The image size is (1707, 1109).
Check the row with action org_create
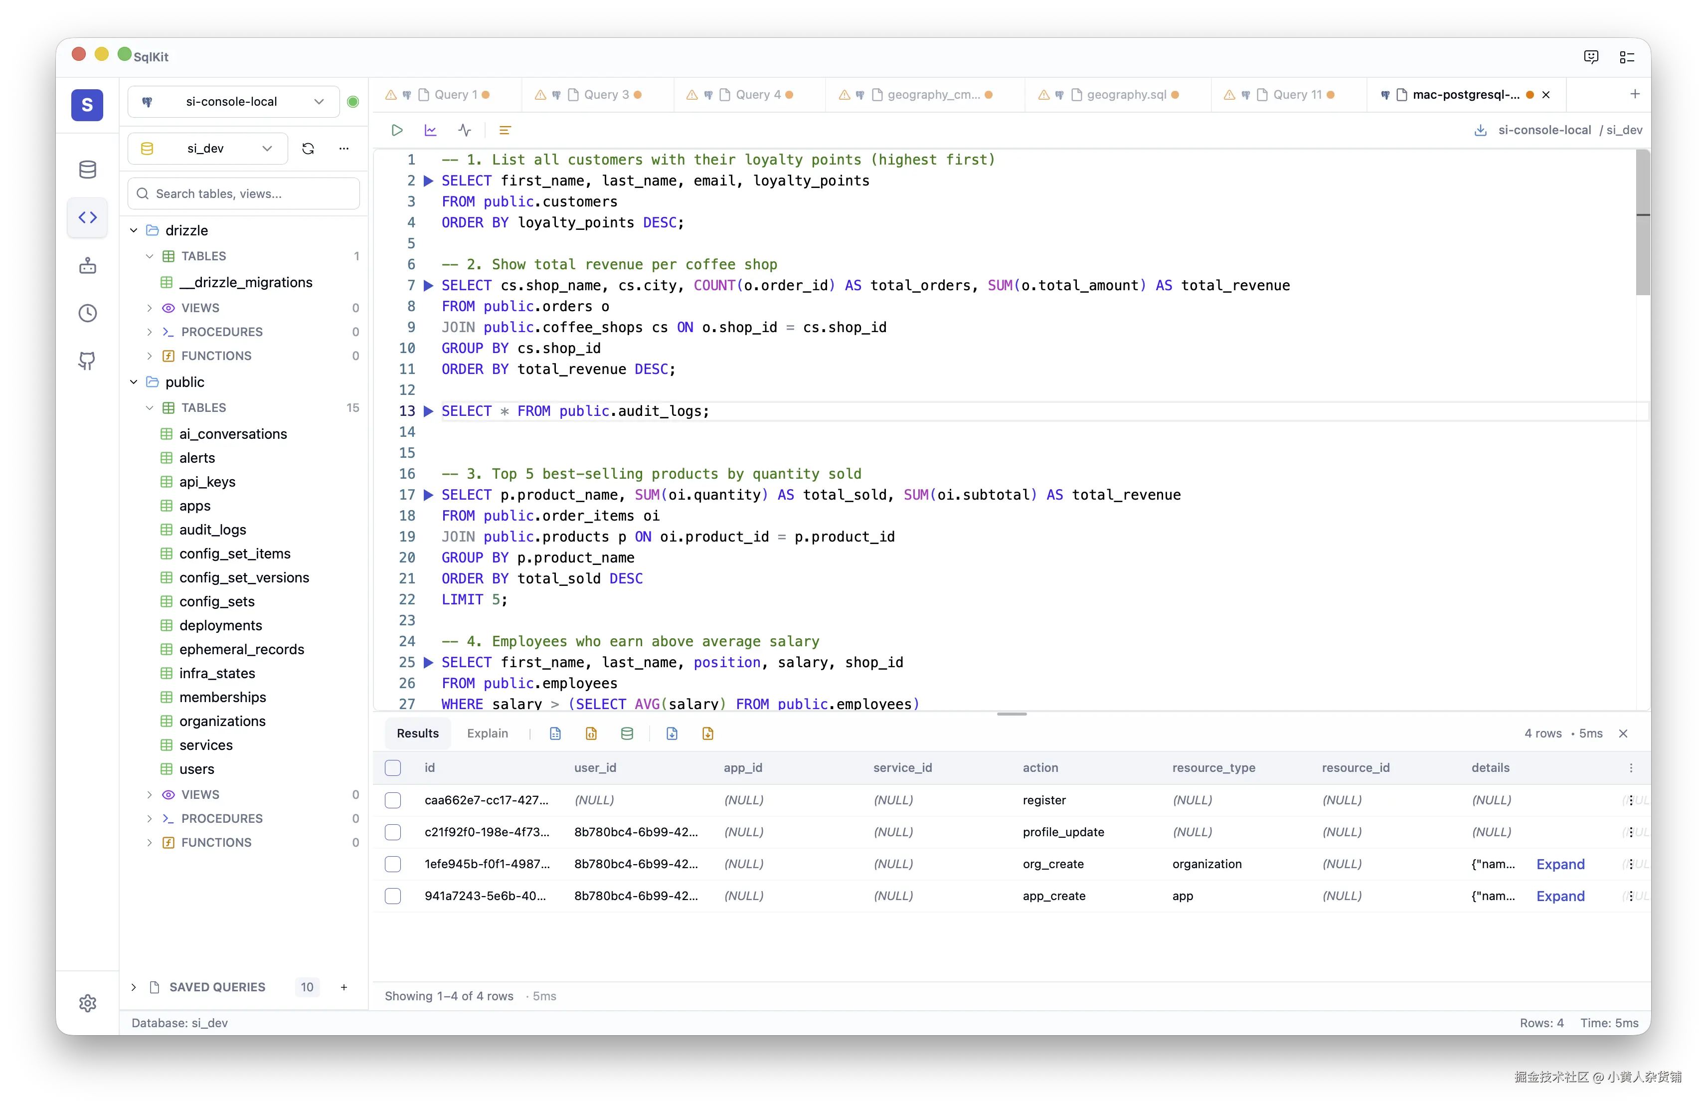point(393,864)
